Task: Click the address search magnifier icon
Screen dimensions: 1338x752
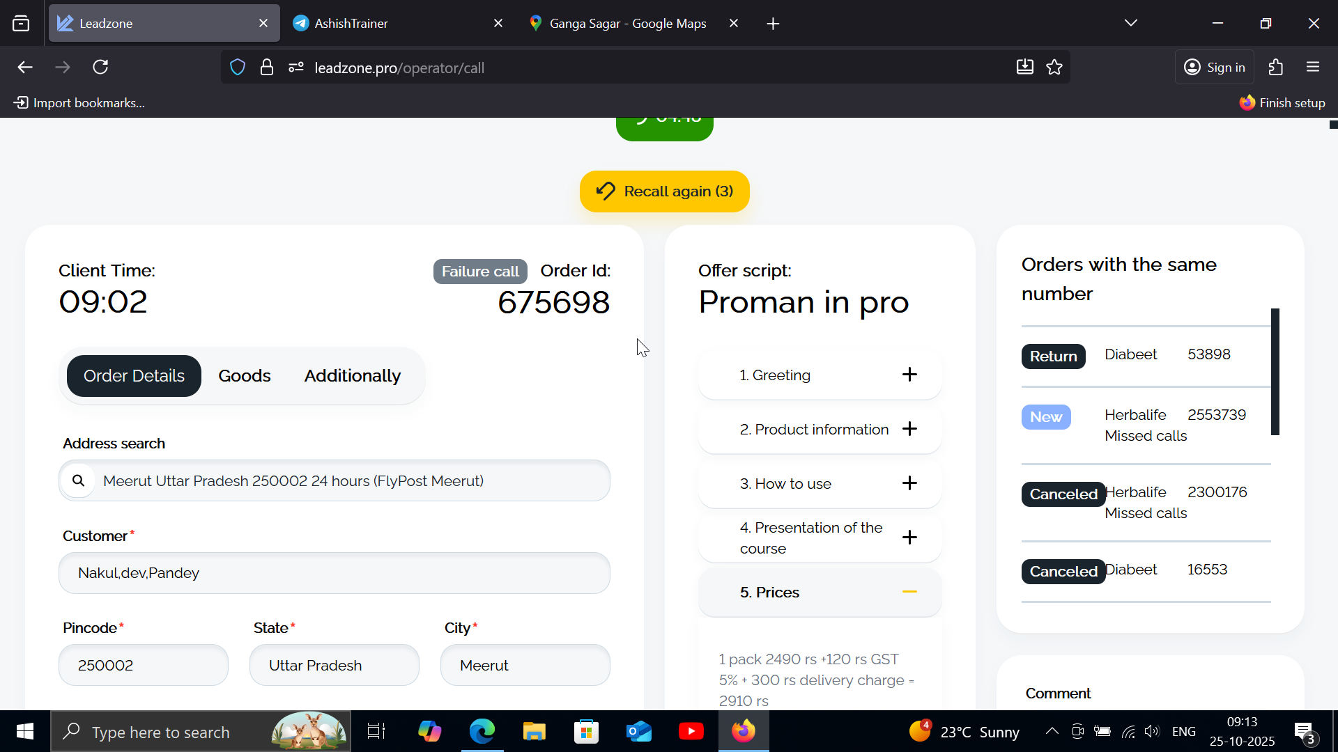Action: (x=79, y=480)
